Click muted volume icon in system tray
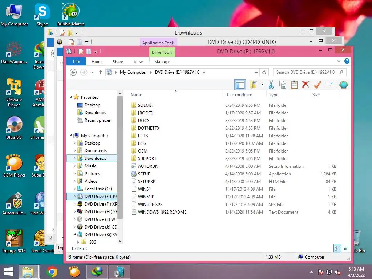 coord(338,272)
